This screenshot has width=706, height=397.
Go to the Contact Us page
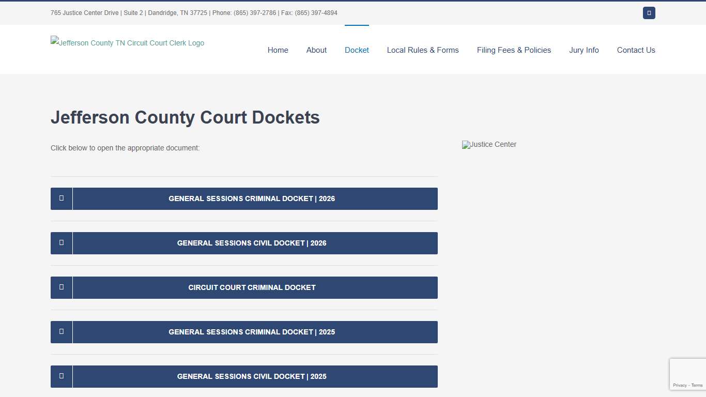click(636, 50)
